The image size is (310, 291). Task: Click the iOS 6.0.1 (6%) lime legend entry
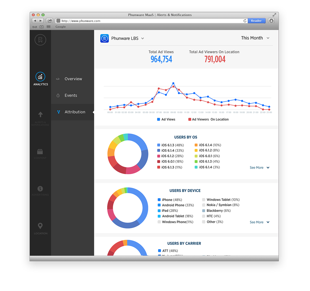click(207, 156)
